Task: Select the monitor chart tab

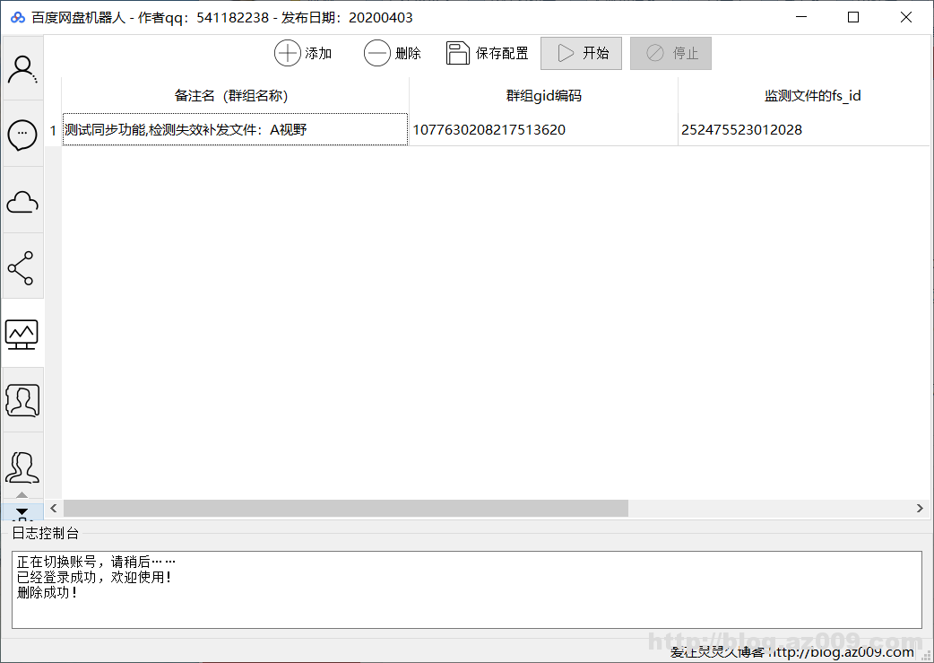Action: [x=22, y=334]
